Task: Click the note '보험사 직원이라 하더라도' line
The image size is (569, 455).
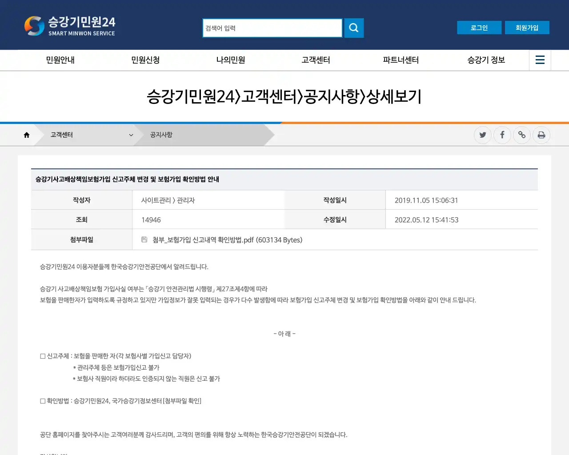Action: point(146,379)
